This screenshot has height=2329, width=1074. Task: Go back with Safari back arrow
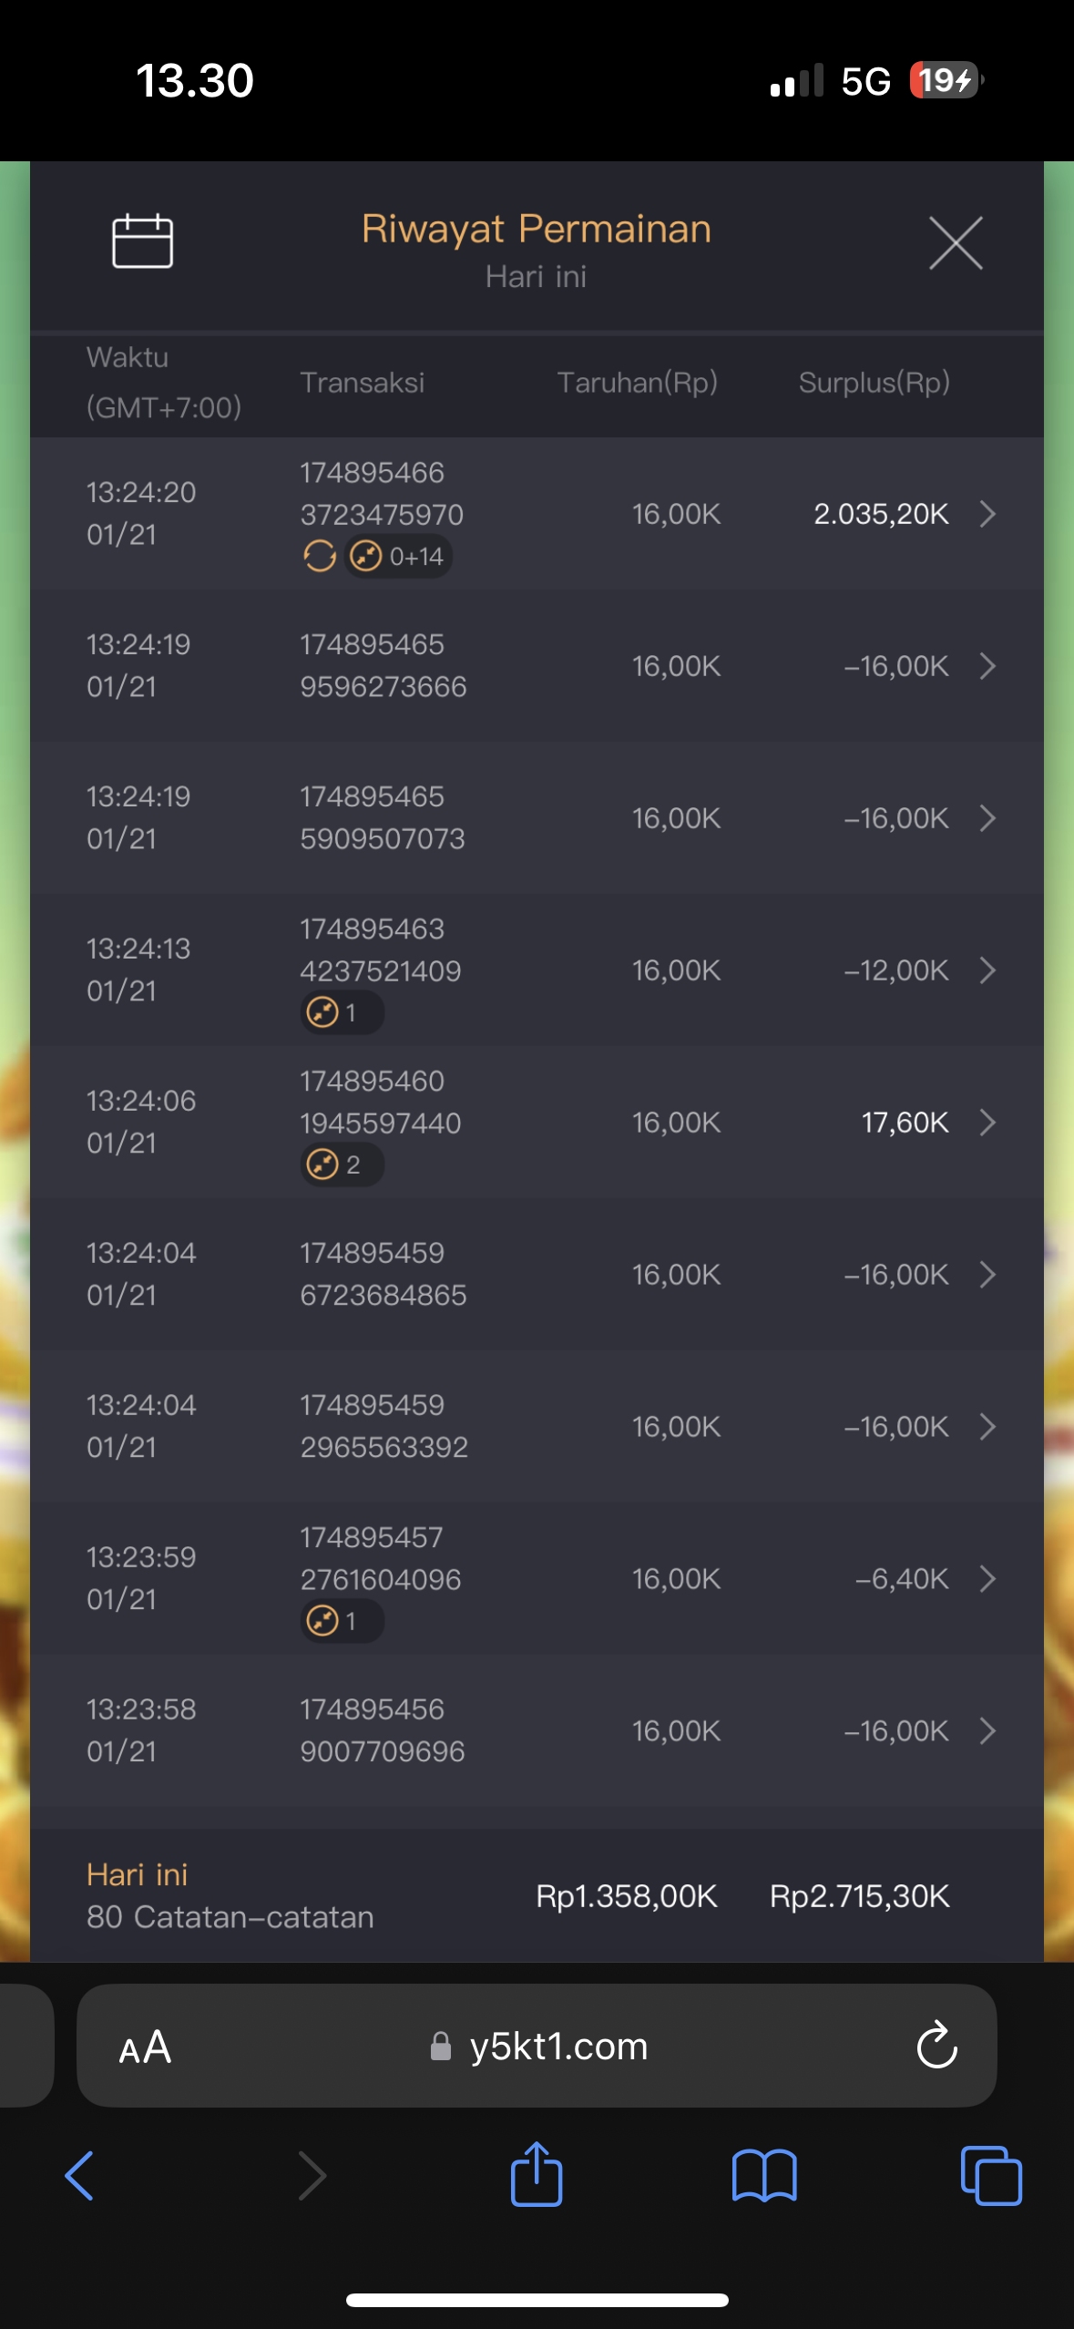[x=80, y=2175]
